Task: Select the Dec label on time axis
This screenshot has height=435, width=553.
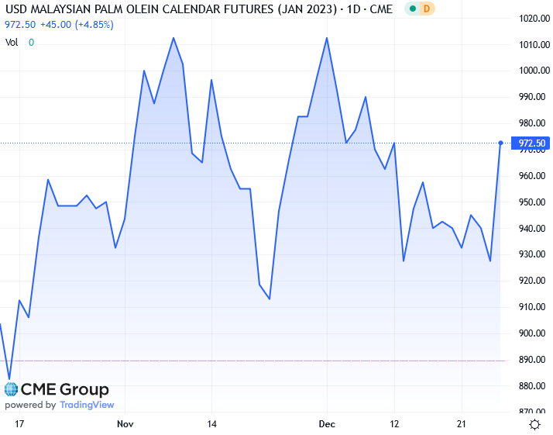Action: click(x=327, y=424)
